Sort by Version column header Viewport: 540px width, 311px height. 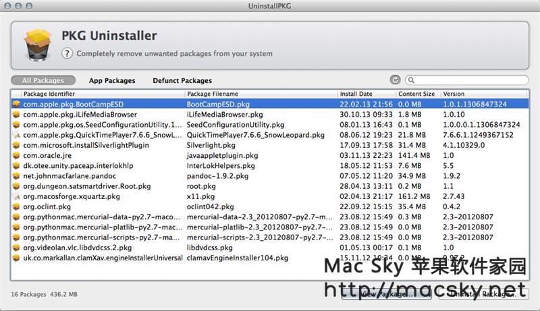484,94
